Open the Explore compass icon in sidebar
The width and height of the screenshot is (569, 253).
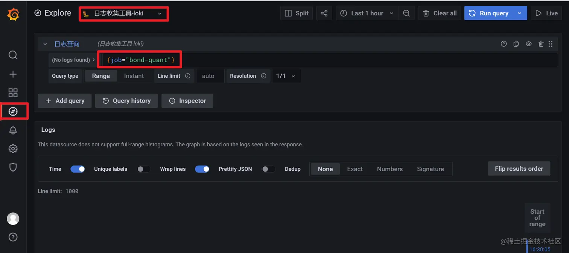13,111
